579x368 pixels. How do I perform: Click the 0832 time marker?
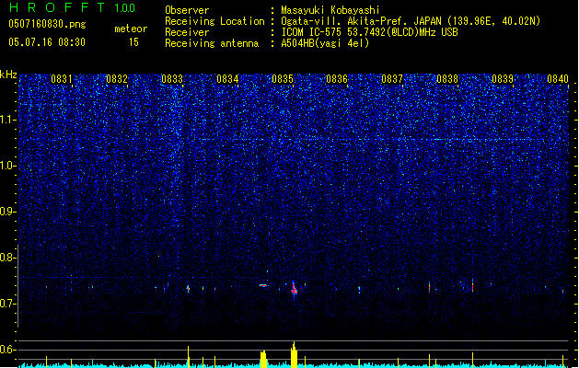coord(117,79)
